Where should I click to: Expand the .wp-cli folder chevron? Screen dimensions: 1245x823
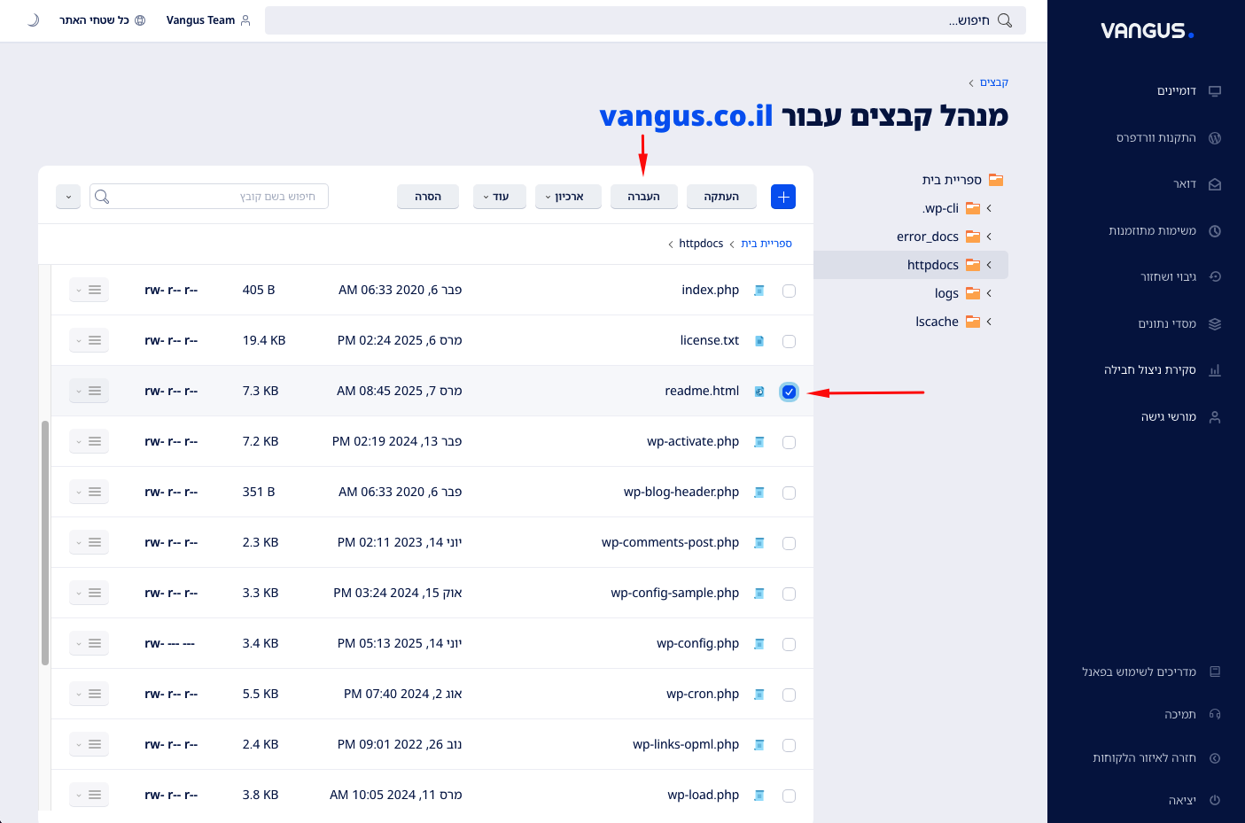989,208
